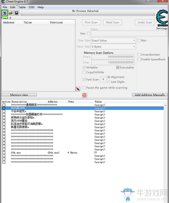Activate the 不会中诅咒 script checkbox
169x203 pixels.
click(4, 111)
